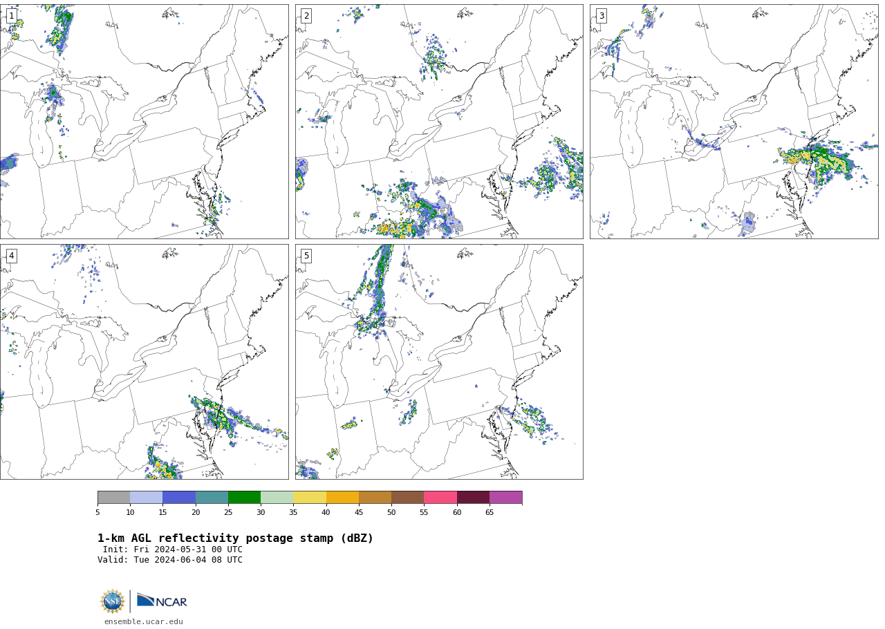The height and width of the screenshot is (629, 885).
Task: Click the colorbar tick label 20
Action: 196,512
